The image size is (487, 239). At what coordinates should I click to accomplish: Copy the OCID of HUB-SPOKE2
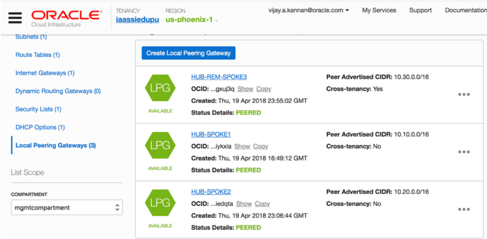262,204
